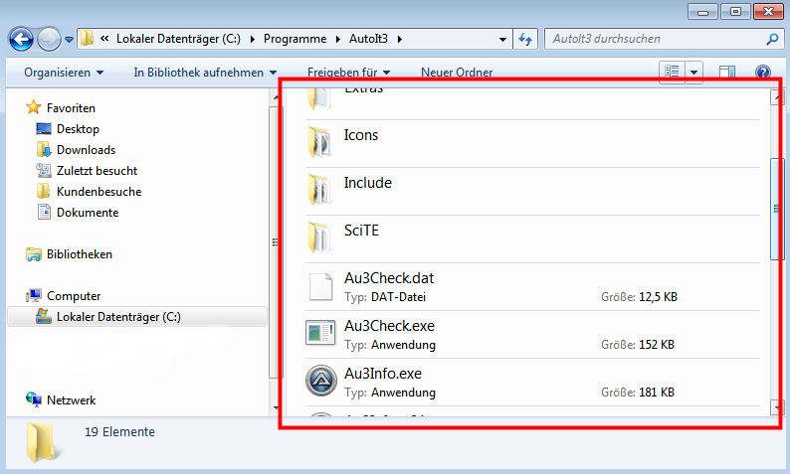Click the Au3Info.exe application icon
Screen dimensions: 790x474
[321, 383]
